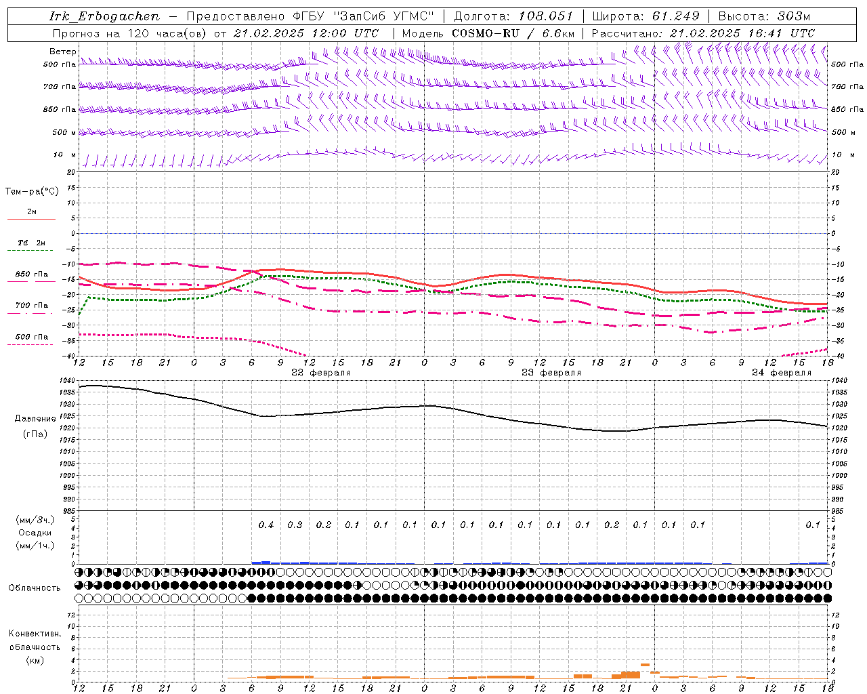Click the forecast start "21.02.2025 12:00 UTC"

pos(306,33)
